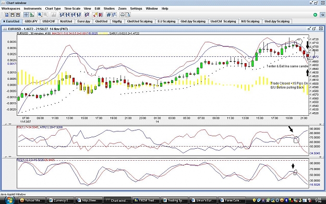Open the View menu
This screenshot has width=326, height=204.
87,8
